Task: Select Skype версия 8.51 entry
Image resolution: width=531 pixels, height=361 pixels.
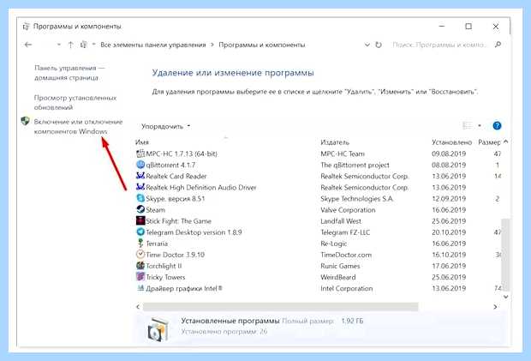Action: pos(175,199)
